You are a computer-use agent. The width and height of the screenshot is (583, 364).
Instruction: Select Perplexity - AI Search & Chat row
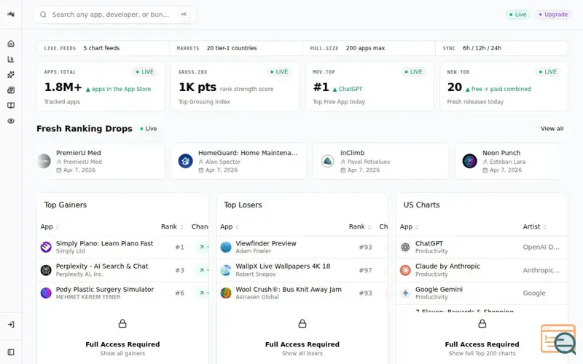[x=122, y=270]
